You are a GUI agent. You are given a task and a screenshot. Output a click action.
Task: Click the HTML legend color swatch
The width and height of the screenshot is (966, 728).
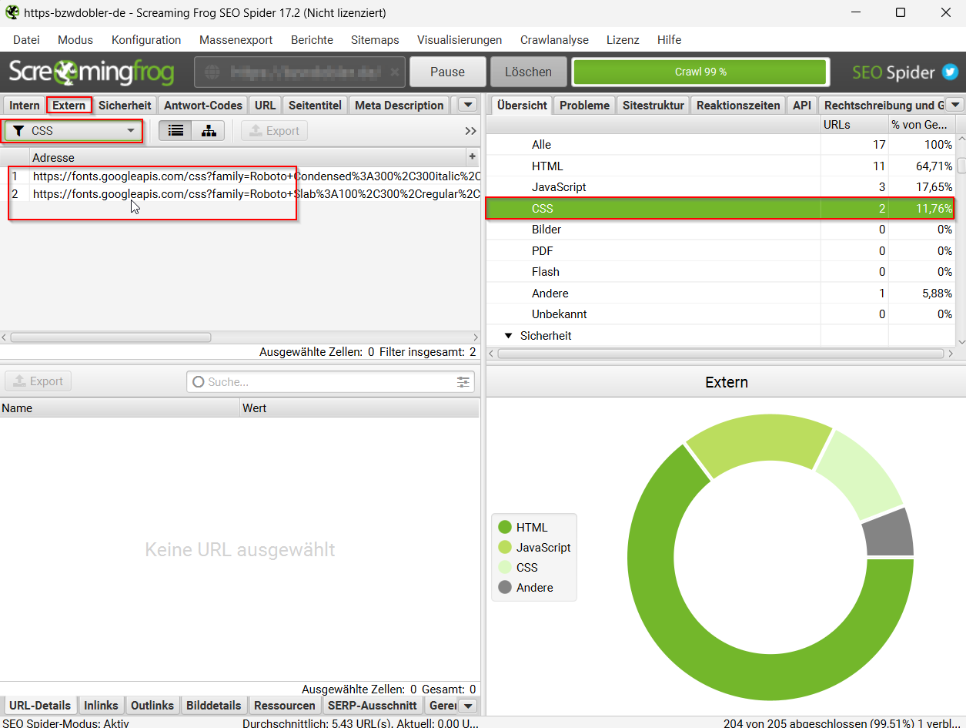coord(505,528)
